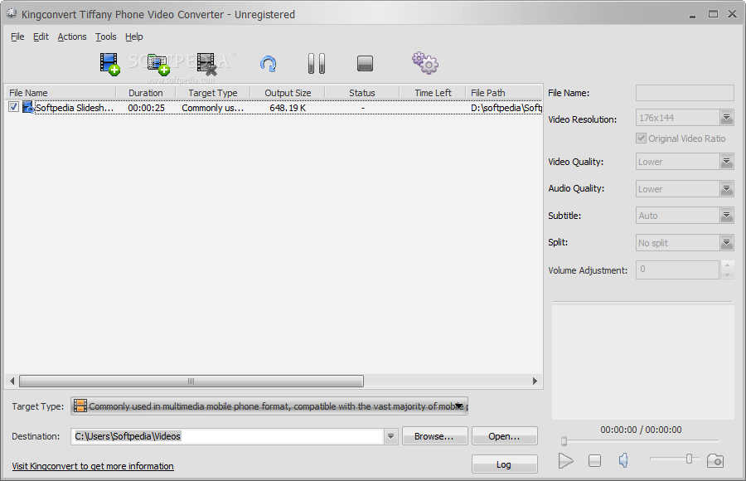Click the Destination path input field
Screen dimensions: 746x481
[227, 436]
